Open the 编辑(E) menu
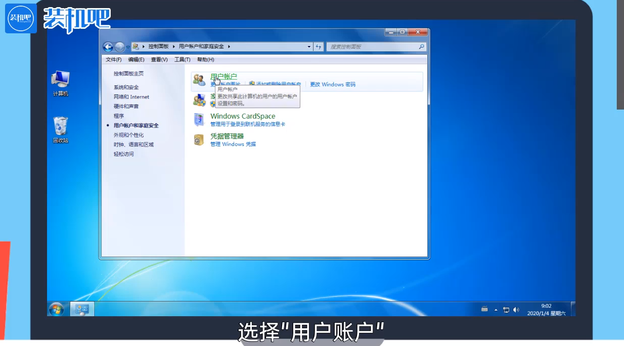 pyautogui.click(x=136, y=60)
